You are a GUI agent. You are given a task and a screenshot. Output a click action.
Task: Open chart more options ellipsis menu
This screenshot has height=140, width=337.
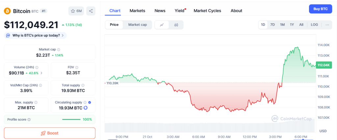pyautogui.click(x=327, y=25)
